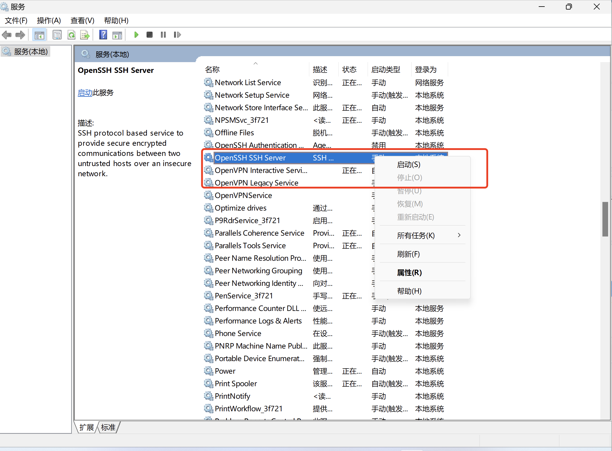Select 服务(本地) in the left tree
The image size is (612, 451).
click(x=31, y=52)
